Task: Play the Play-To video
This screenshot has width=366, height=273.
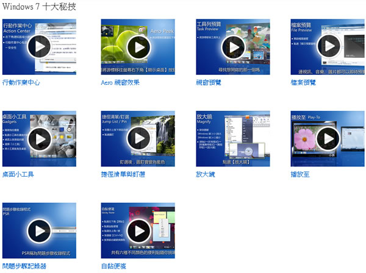Action: (328, 139)
